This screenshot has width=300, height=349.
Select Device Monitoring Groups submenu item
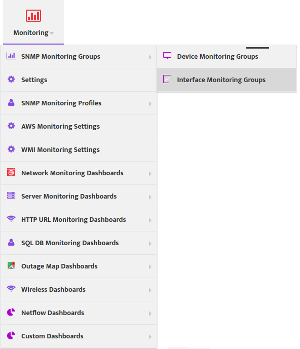(x=227, y=57)
